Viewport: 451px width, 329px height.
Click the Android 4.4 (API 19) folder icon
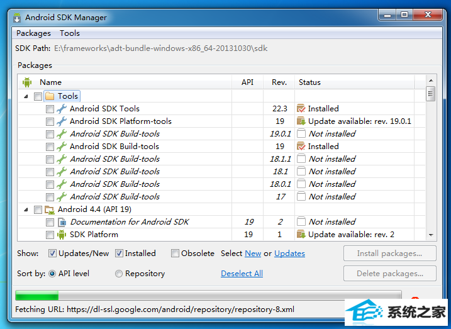pyautogui.click(x=50, y=209)
